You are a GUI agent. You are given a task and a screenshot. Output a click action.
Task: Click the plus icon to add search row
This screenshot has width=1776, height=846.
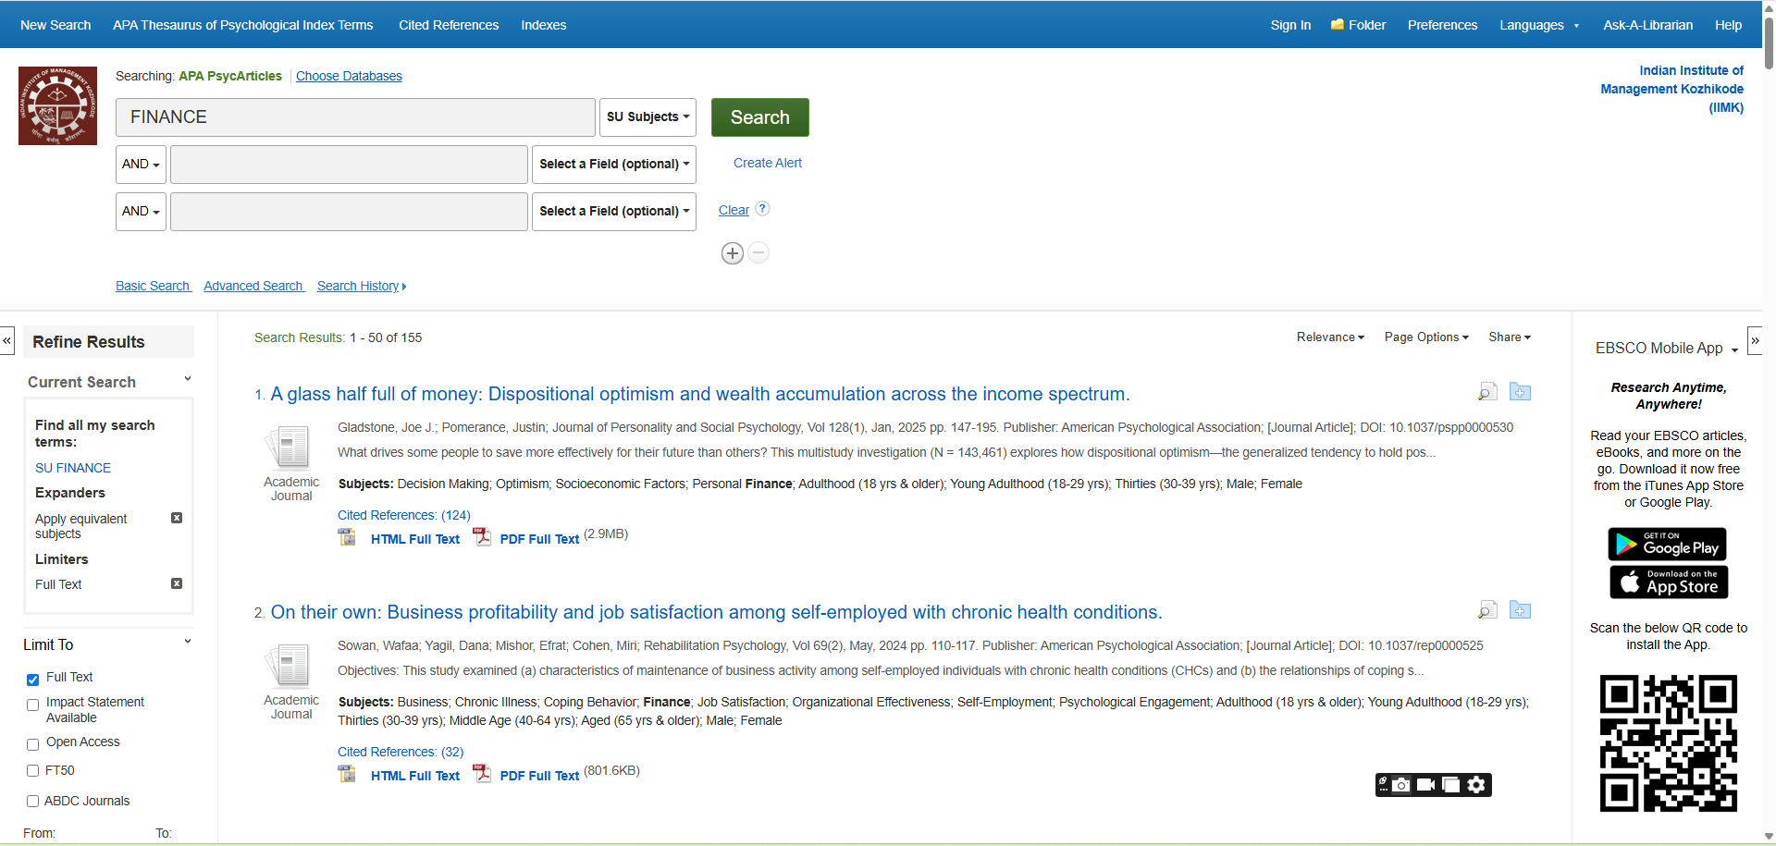click(732, 253)
